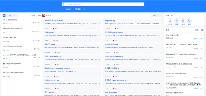Open the 14 comments icon
206x96 pixels.
(x=201, y=68)
